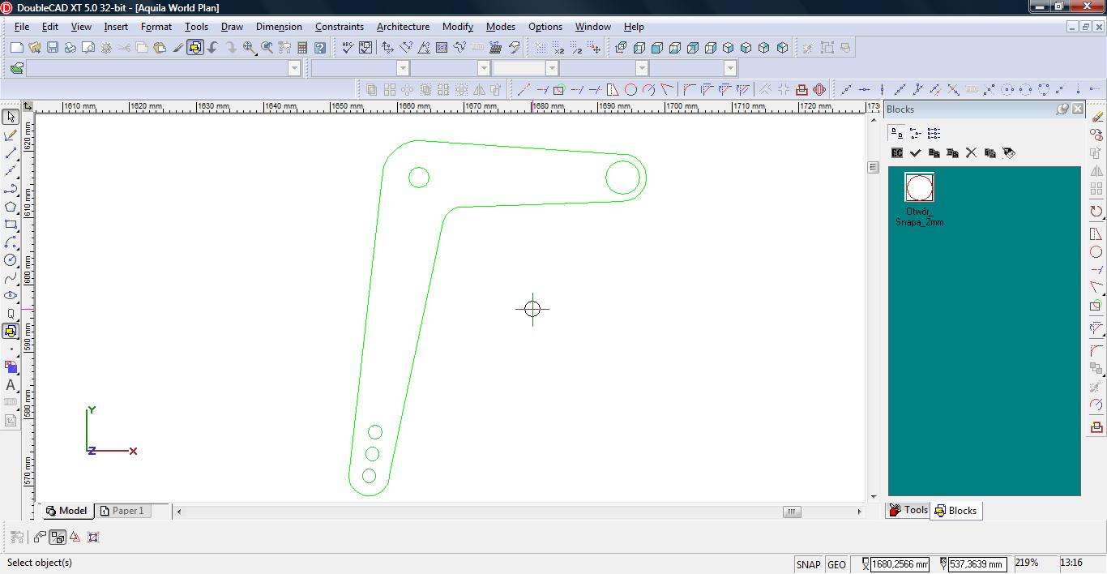This screenshot has width=1107, height=574.
Task: Run the ABC spelling check icon
Action: pyautogui.click(x=347, y=48)
